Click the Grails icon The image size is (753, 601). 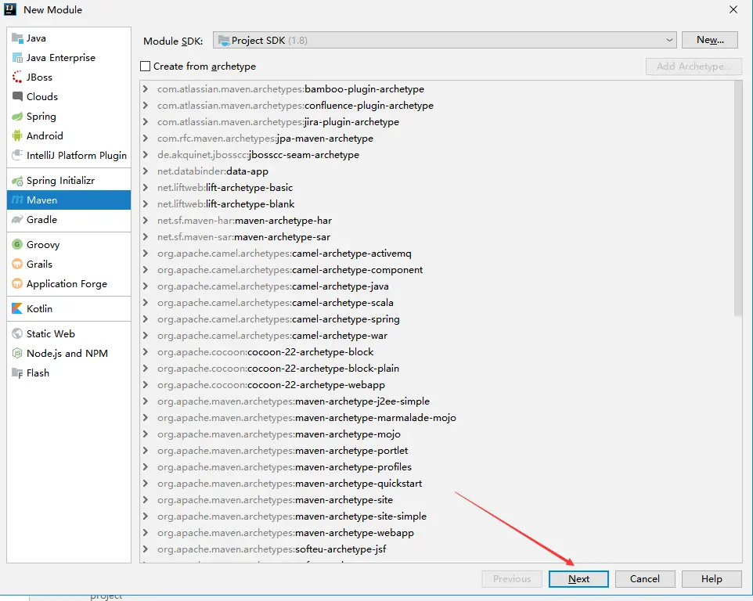(x=17, y=264)
